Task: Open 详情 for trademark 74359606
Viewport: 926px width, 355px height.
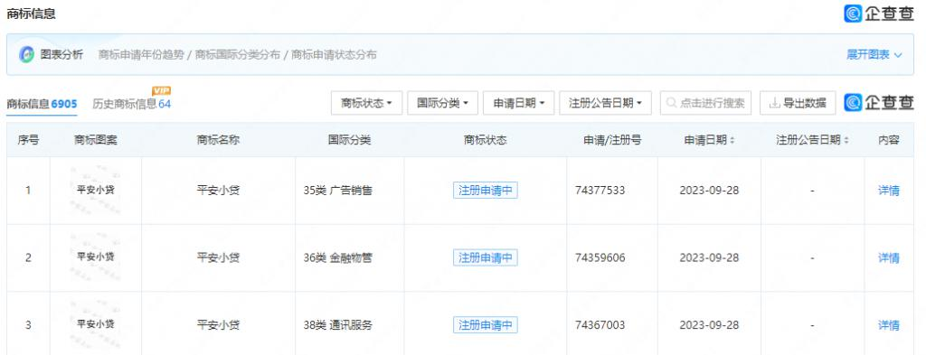Action: [x=889, y=257]
